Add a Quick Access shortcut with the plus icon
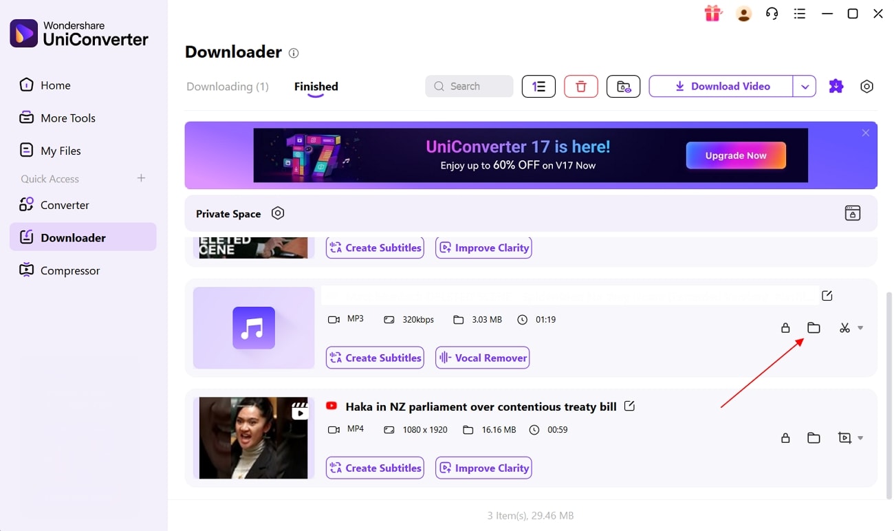Viewport: 894px width, 531px height. click(x=141, y=178)
